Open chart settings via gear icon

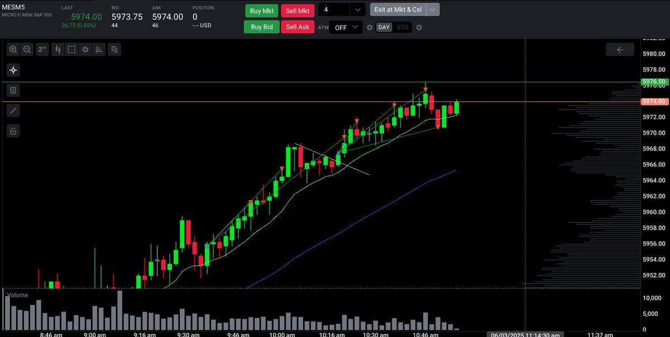click(85, 49)
